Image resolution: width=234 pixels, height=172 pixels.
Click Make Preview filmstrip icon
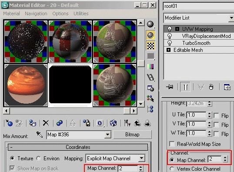[x=150, y=77]
